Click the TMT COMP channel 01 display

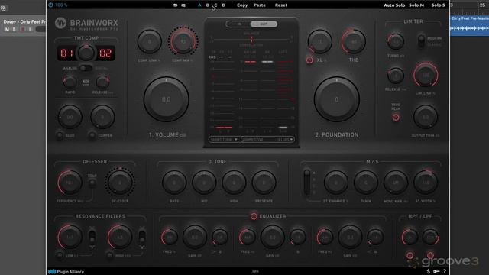[x=66, y=53]
